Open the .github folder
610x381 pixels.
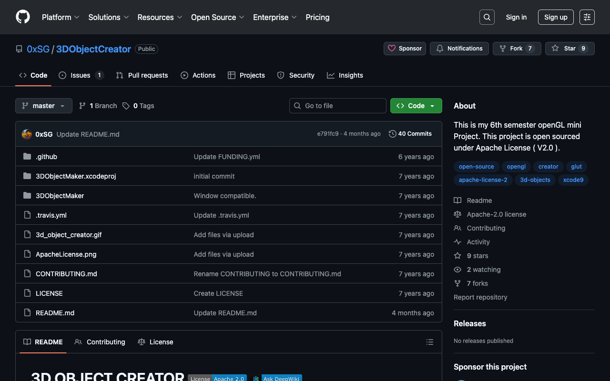(x=46, y=157)
